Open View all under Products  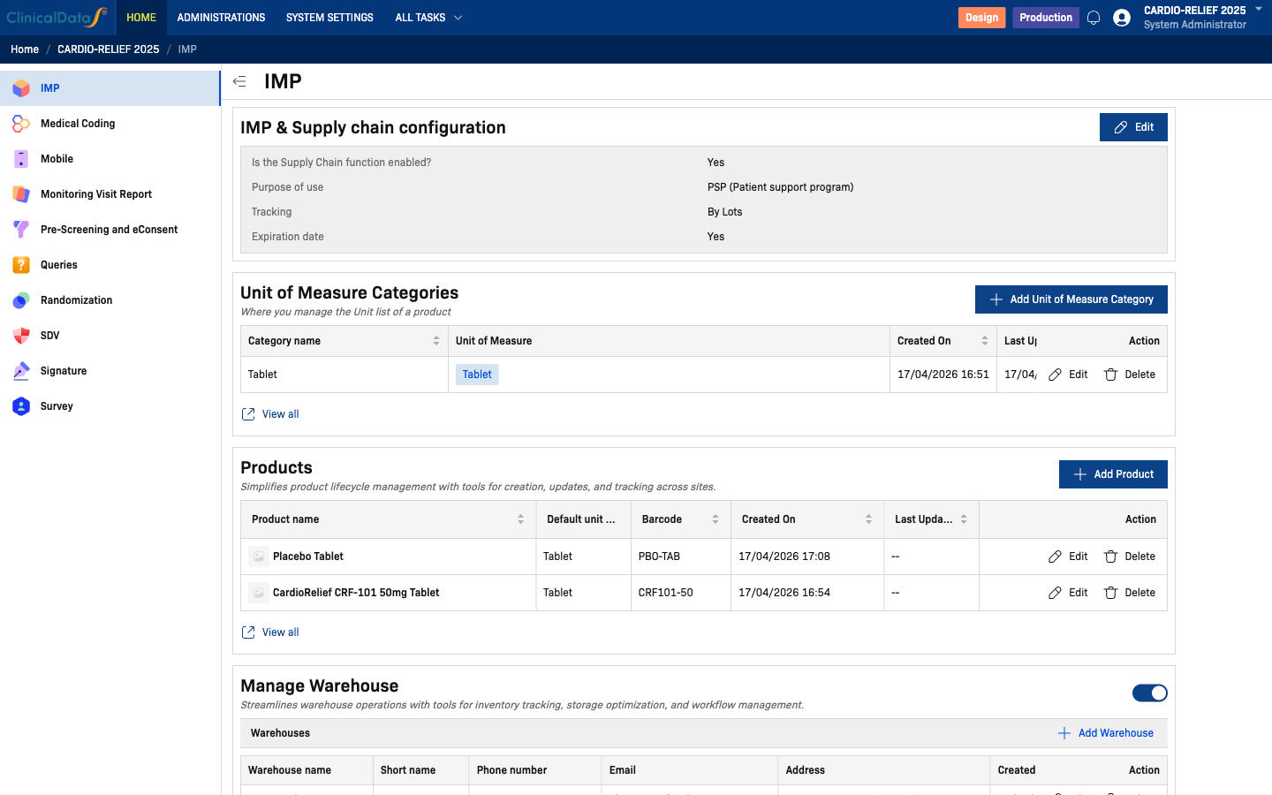click(x=269, y=632)
